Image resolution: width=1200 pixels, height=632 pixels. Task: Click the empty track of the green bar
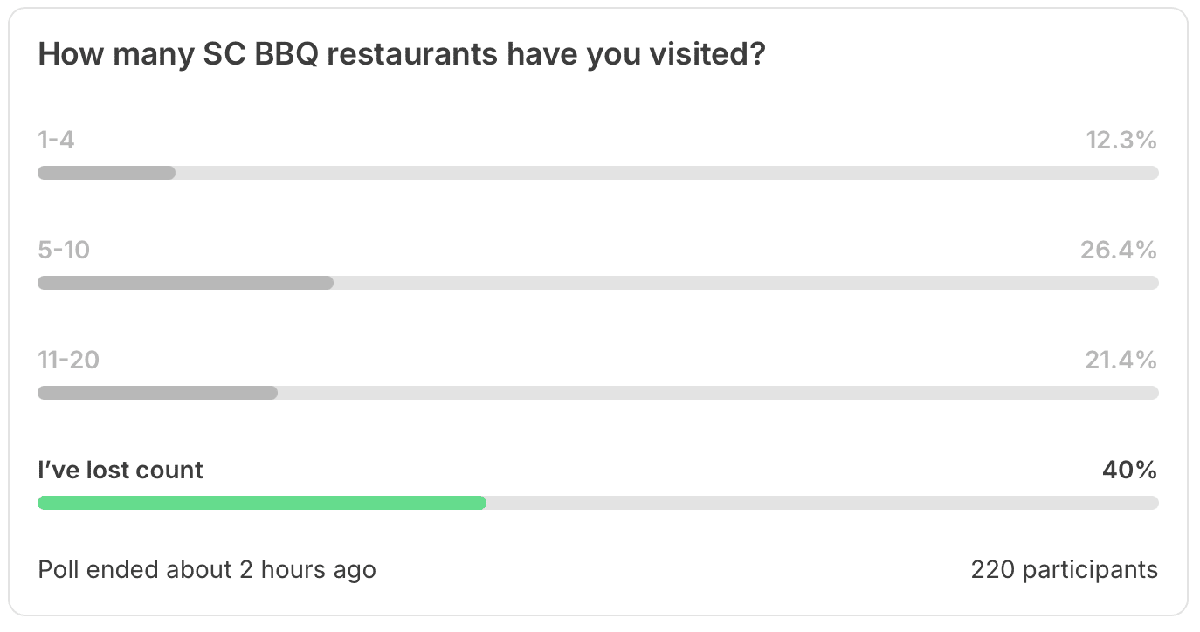click(823, 503)
